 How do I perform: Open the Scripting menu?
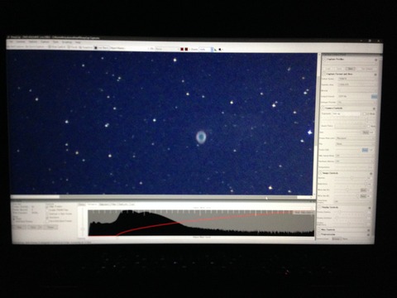coord(67,42)
